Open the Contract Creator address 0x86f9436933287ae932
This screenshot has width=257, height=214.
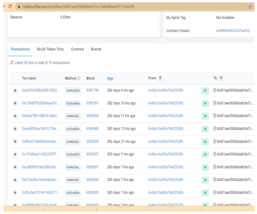234,31
